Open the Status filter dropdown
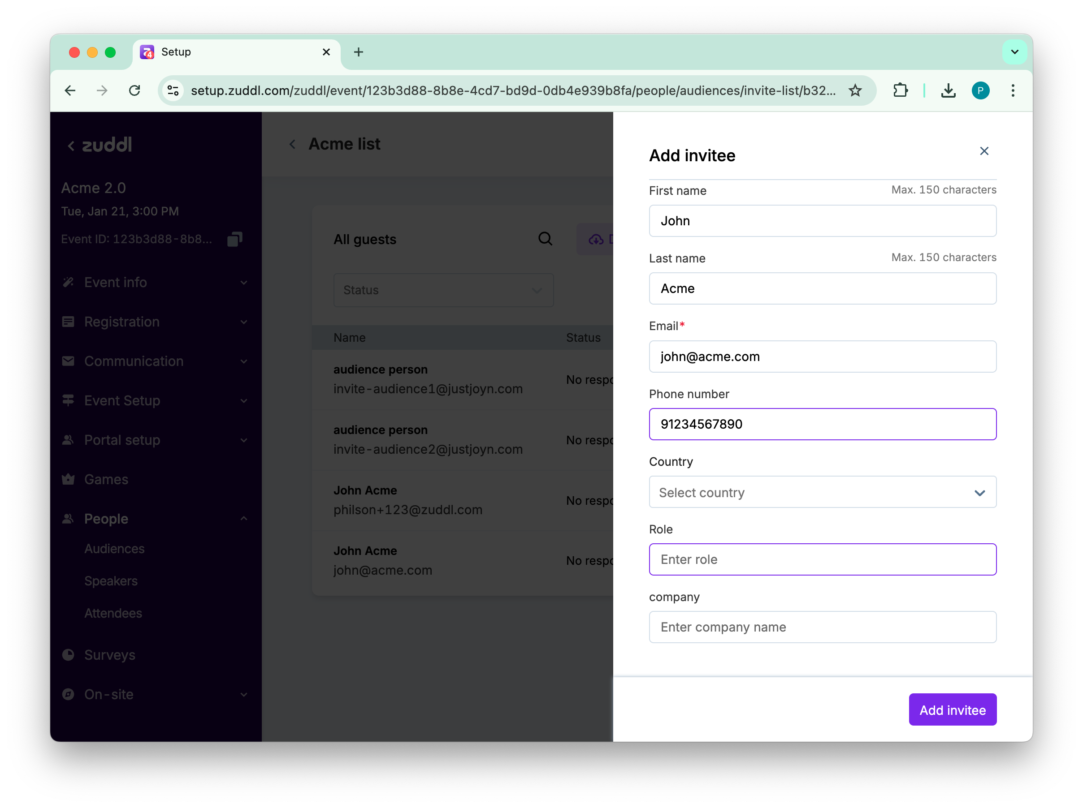This screenshot has height=808, width=1083. pos(443,290)
